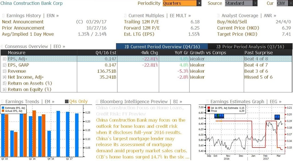Open Earnings History ERN link

(30, 16)
